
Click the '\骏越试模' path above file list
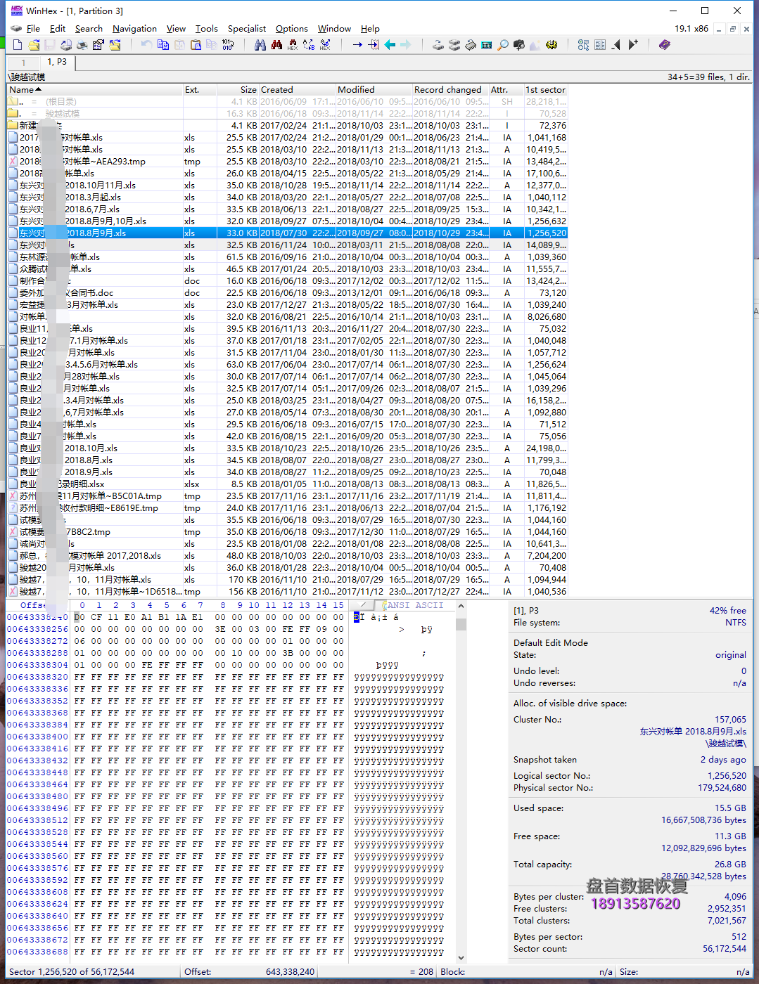[x=27, y=77]
